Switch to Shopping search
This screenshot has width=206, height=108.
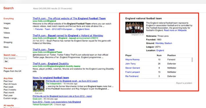pyautogui.click(x=8, y=42)
